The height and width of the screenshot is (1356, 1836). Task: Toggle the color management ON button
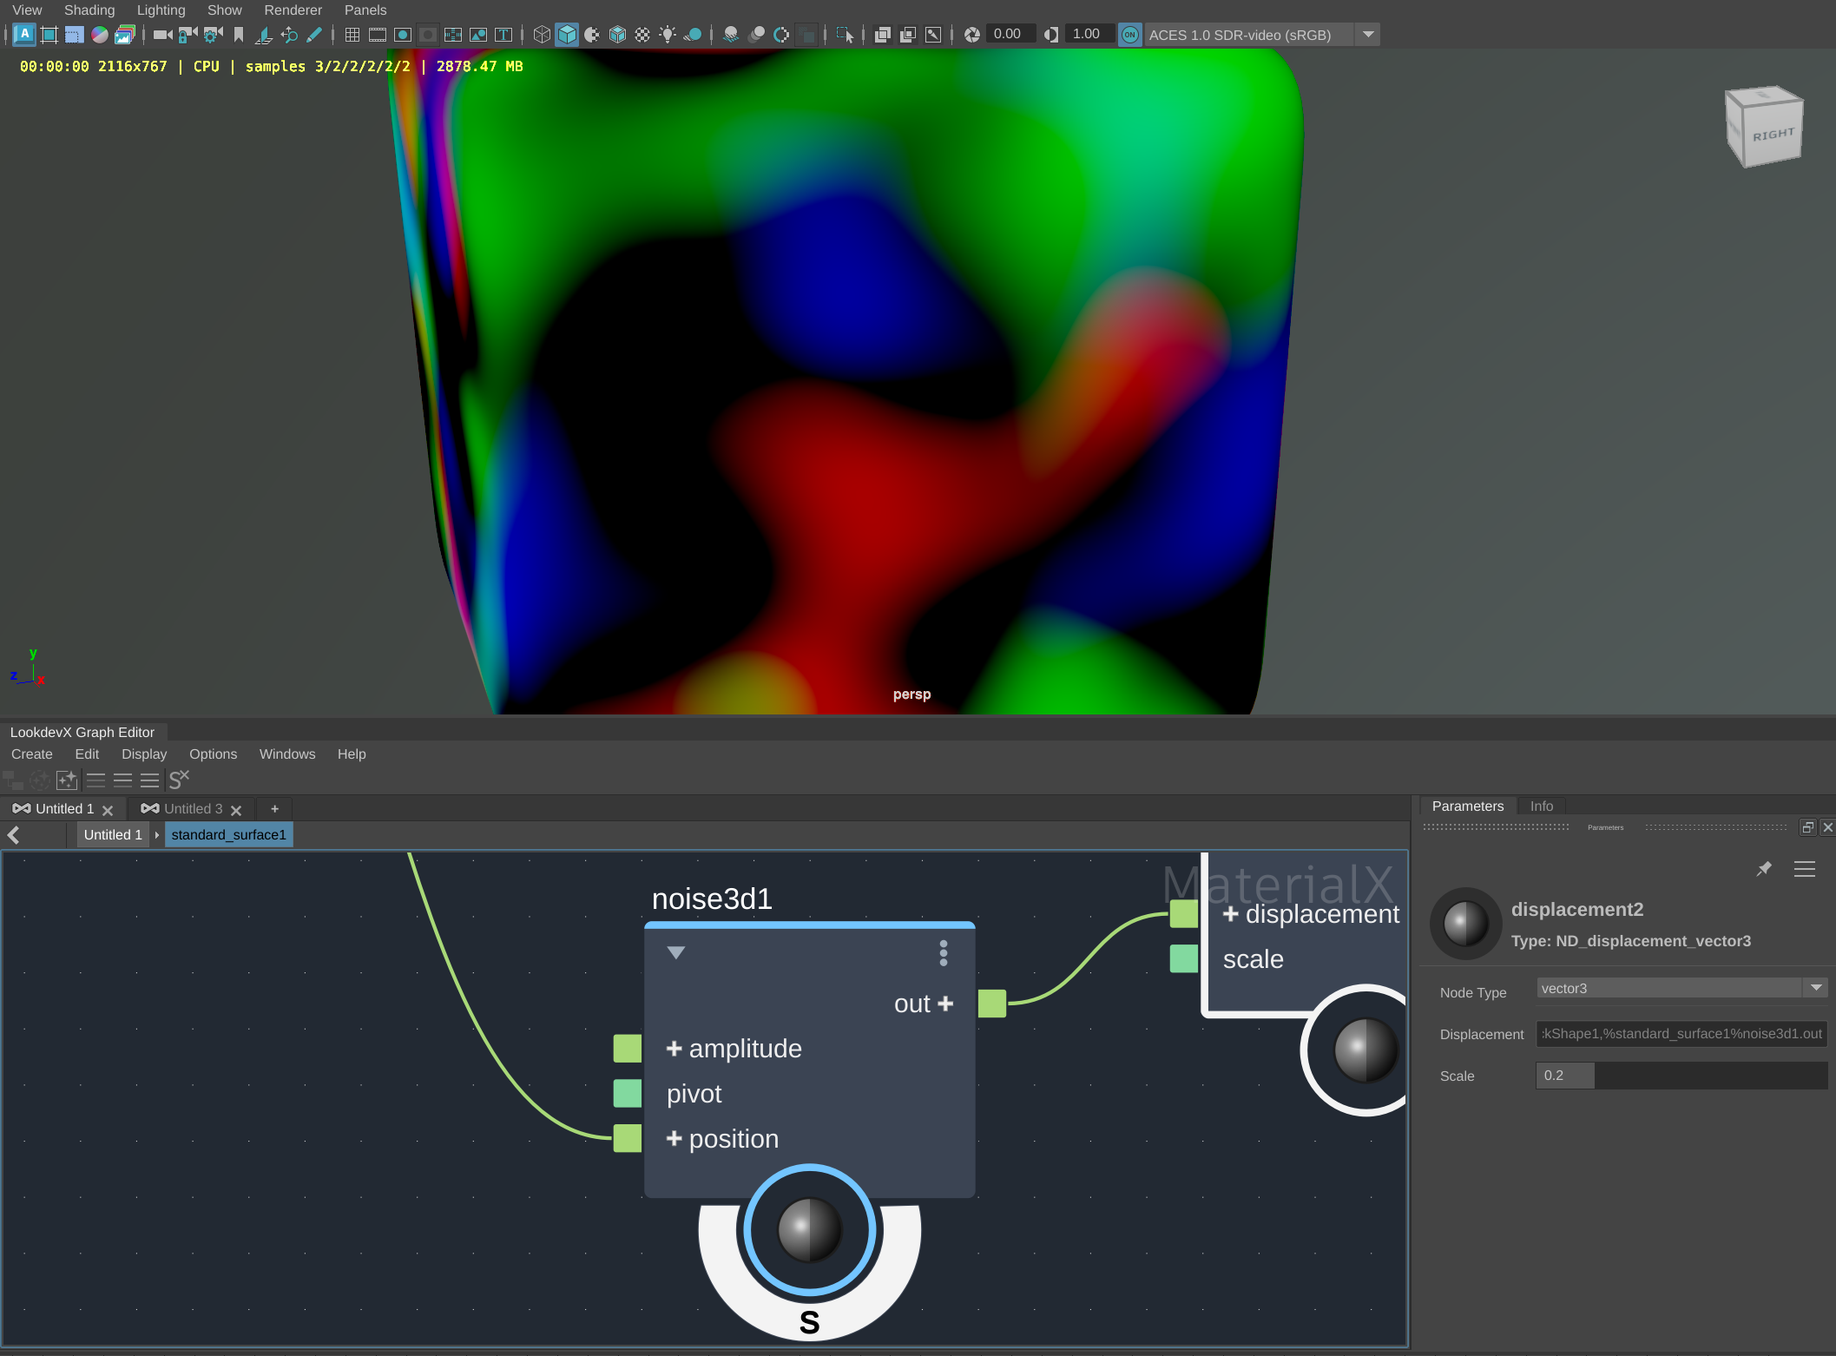pyautogui.click(x=1129, y=35)
